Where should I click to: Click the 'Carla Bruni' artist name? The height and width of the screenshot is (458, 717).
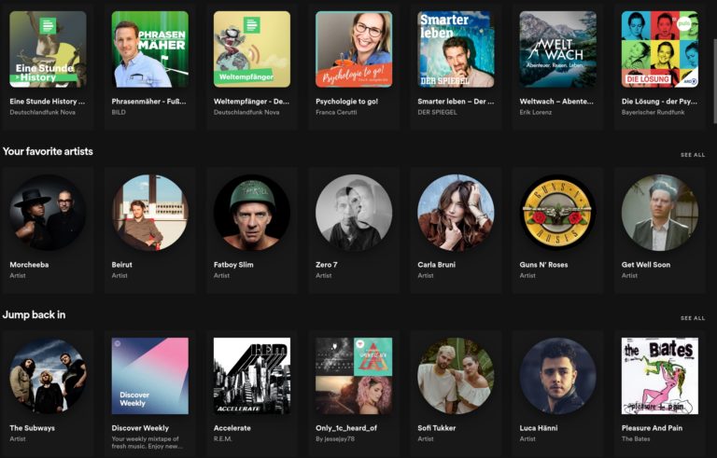click(436, 265)
